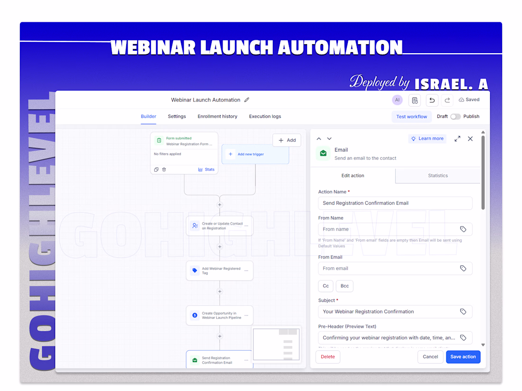522x391 pixels.
Task: Go to previous action with up chevron
Action: 319,139
